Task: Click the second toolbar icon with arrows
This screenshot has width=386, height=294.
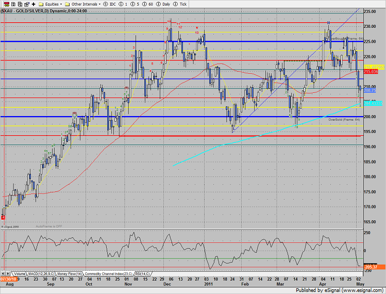Action: (x=13, y=4)
